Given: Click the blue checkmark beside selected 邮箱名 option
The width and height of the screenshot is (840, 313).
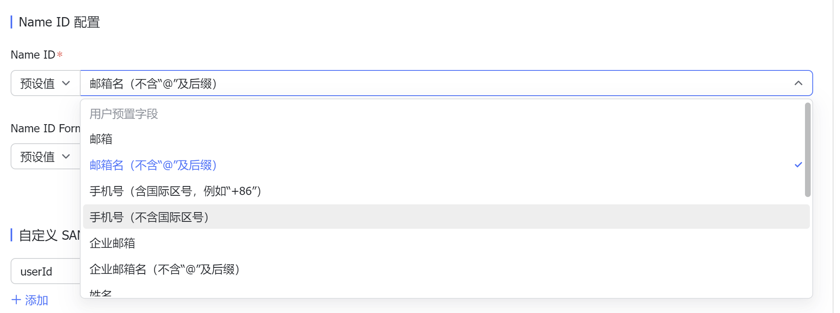Looking at the screenshot, I should tap(798, 165).
